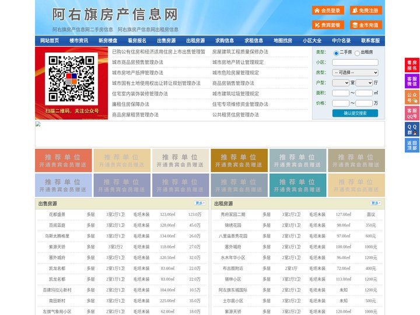This screenshot has height=315, width=420.
Task: Open the 金币充值 coin recharge button
Action: (366, 25)
